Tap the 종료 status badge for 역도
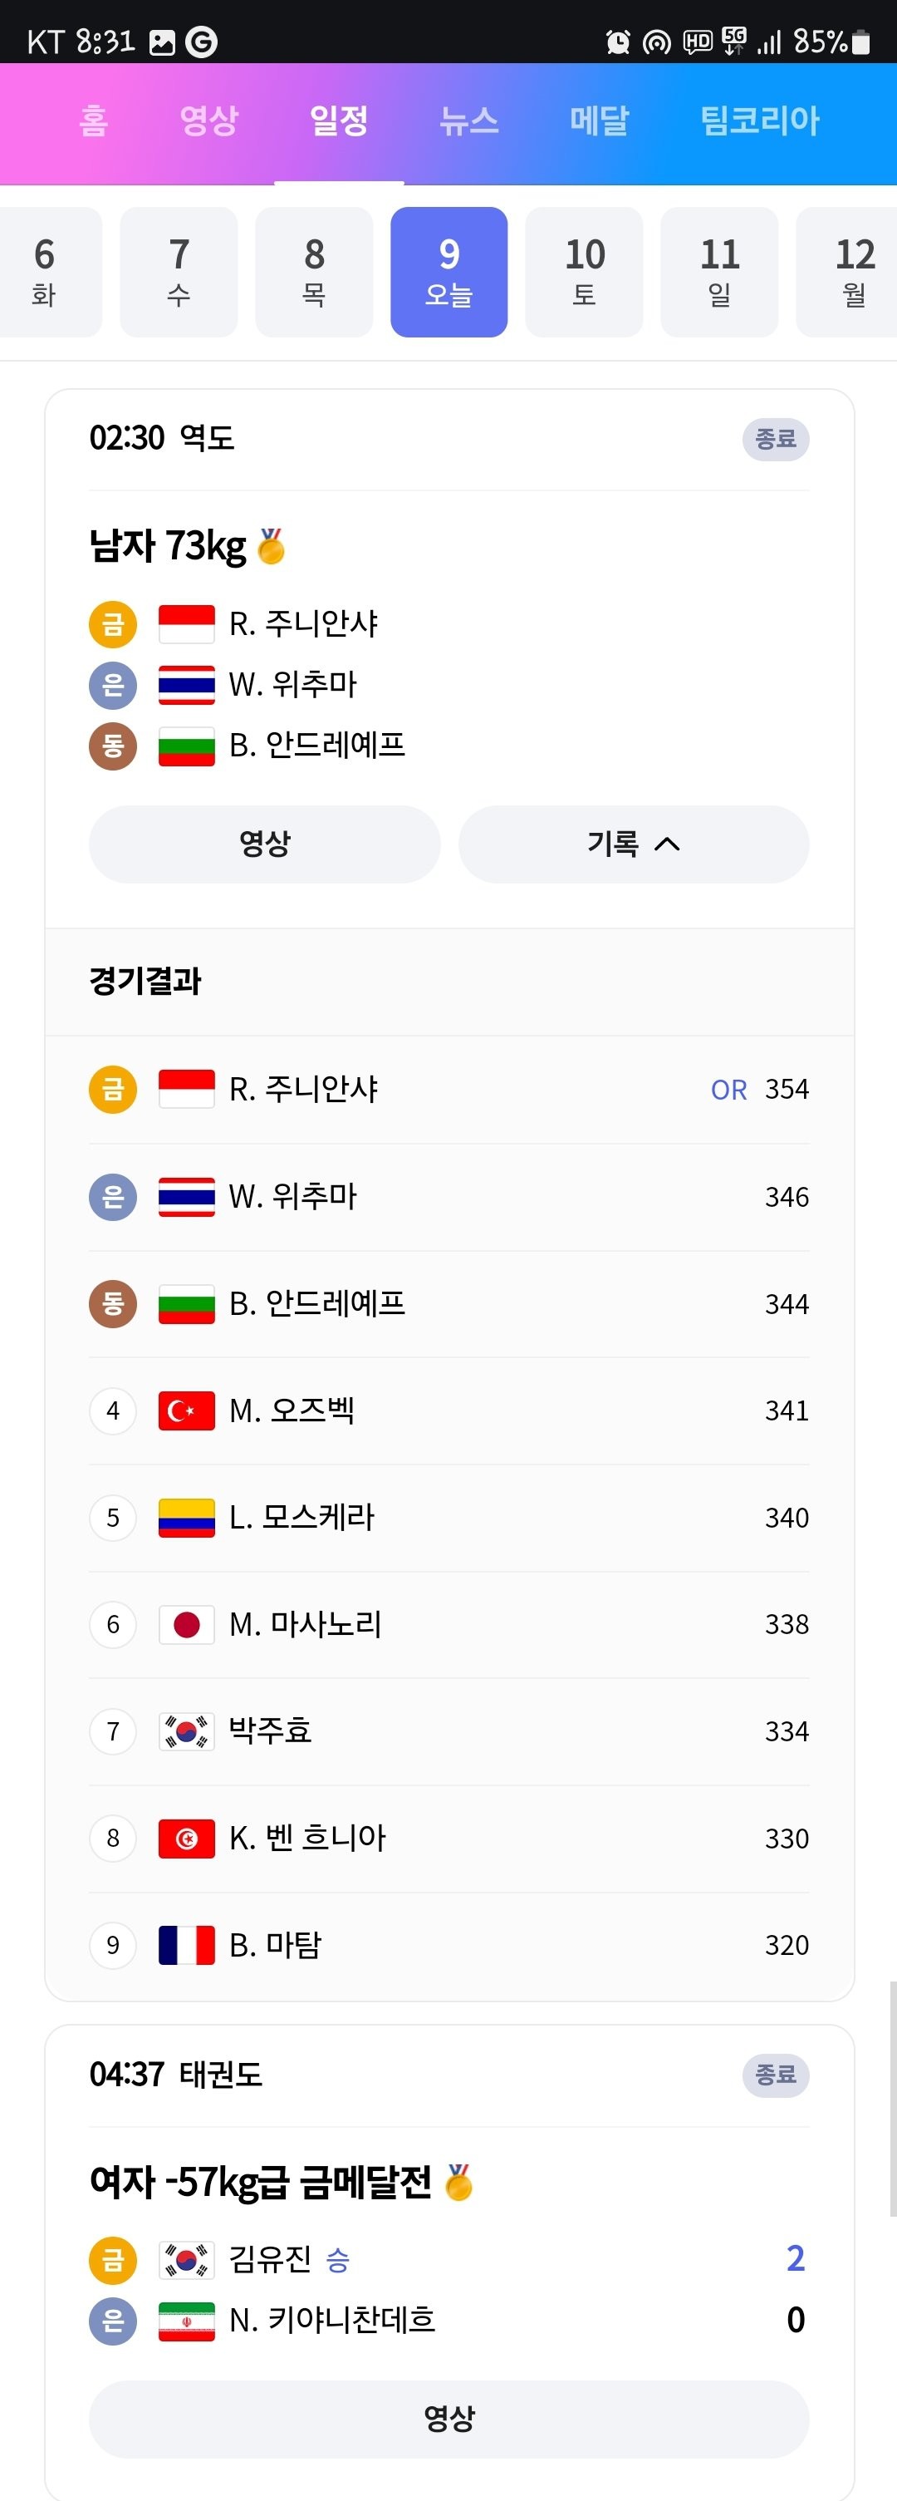The height and width of the screenshot is (2501, 897). (x=776, y=440)
